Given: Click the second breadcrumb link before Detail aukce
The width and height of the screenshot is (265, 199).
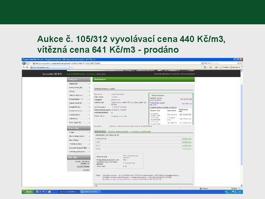Looking at the screenshot, I should click(x=91, y=74).
